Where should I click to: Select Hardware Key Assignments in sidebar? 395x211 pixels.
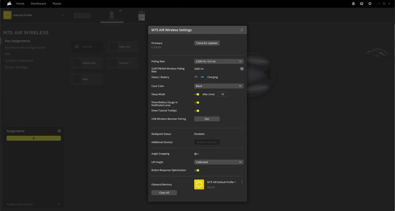pos(25,48)
